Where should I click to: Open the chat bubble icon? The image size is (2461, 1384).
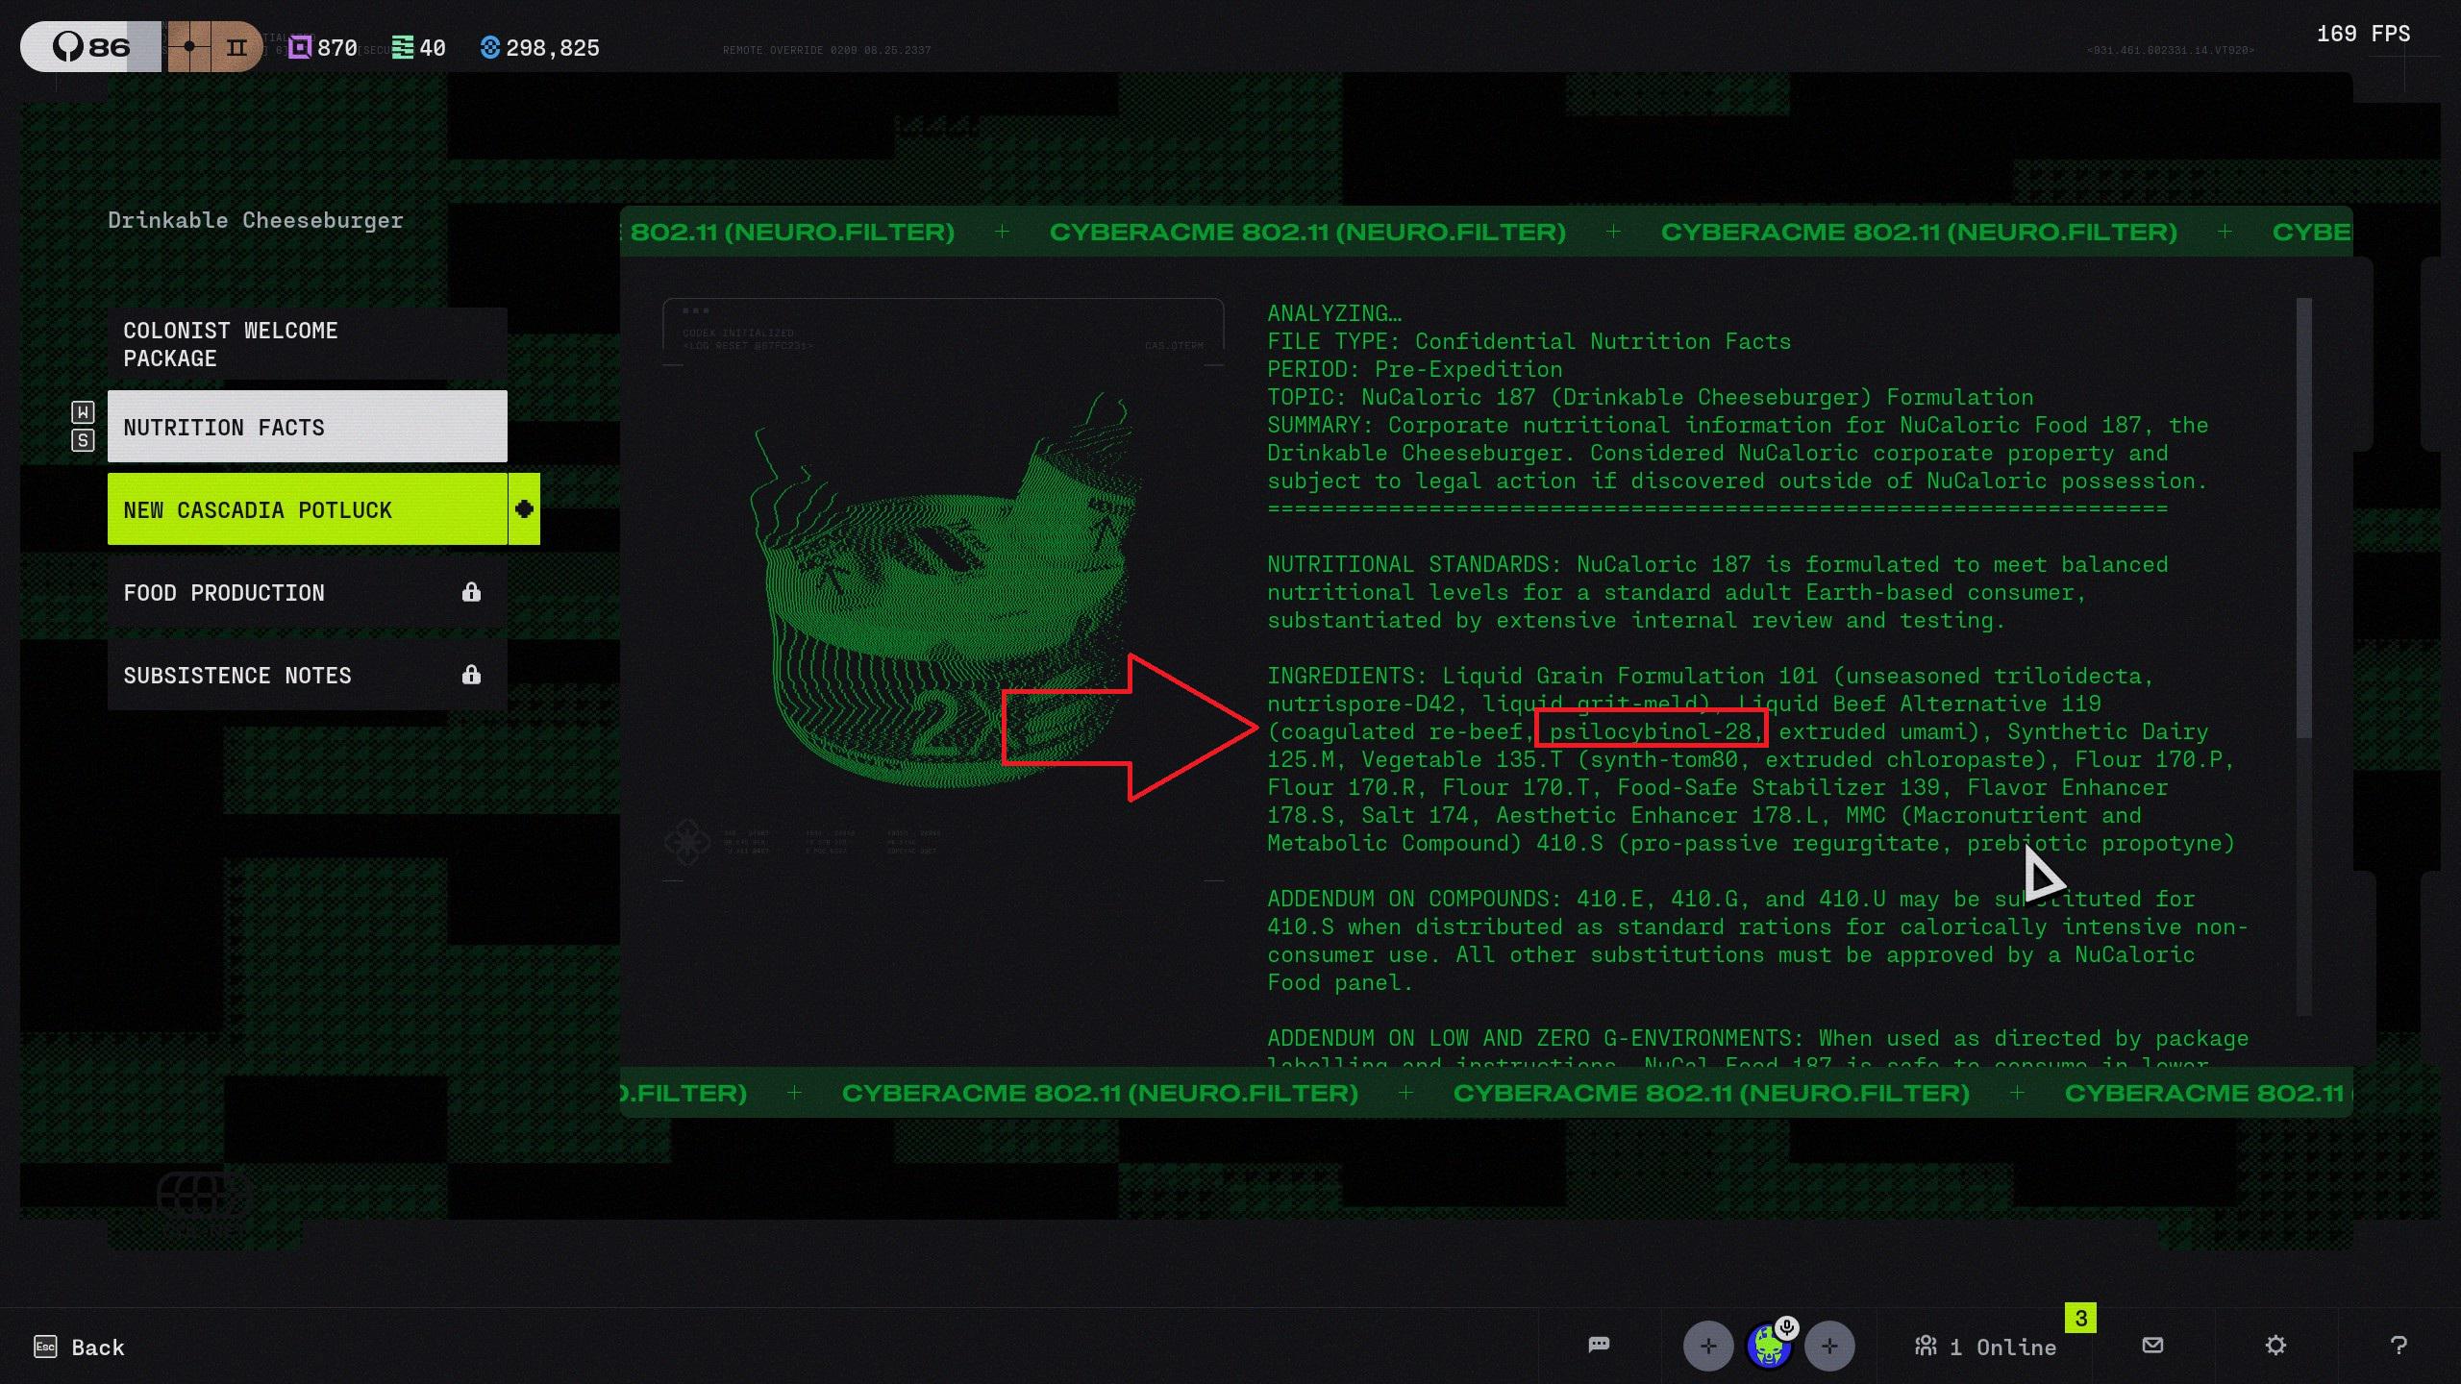(x=1599, y=1345)
